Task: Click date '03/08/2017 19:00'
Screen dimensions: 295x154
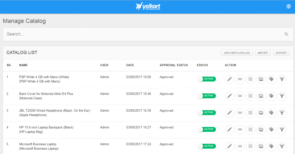Action: (x=139, y=77)
